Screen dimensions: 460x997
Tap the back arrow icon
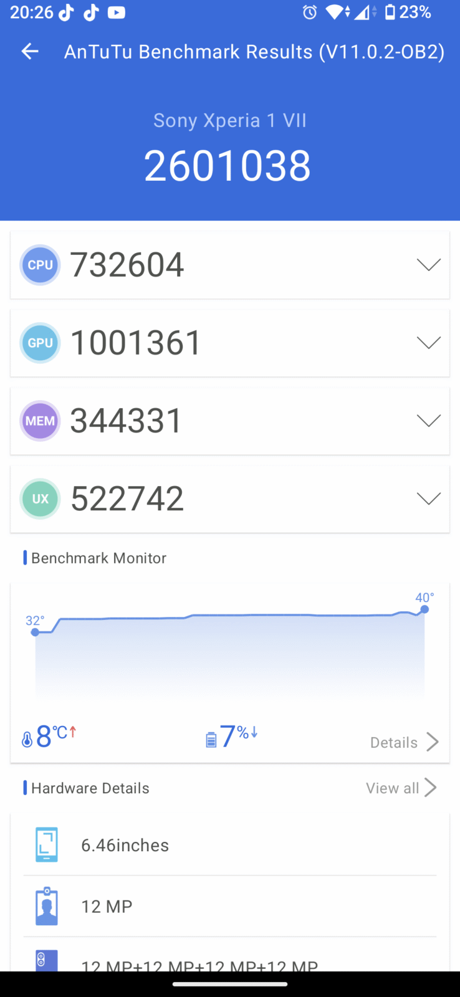click(30, 52)
